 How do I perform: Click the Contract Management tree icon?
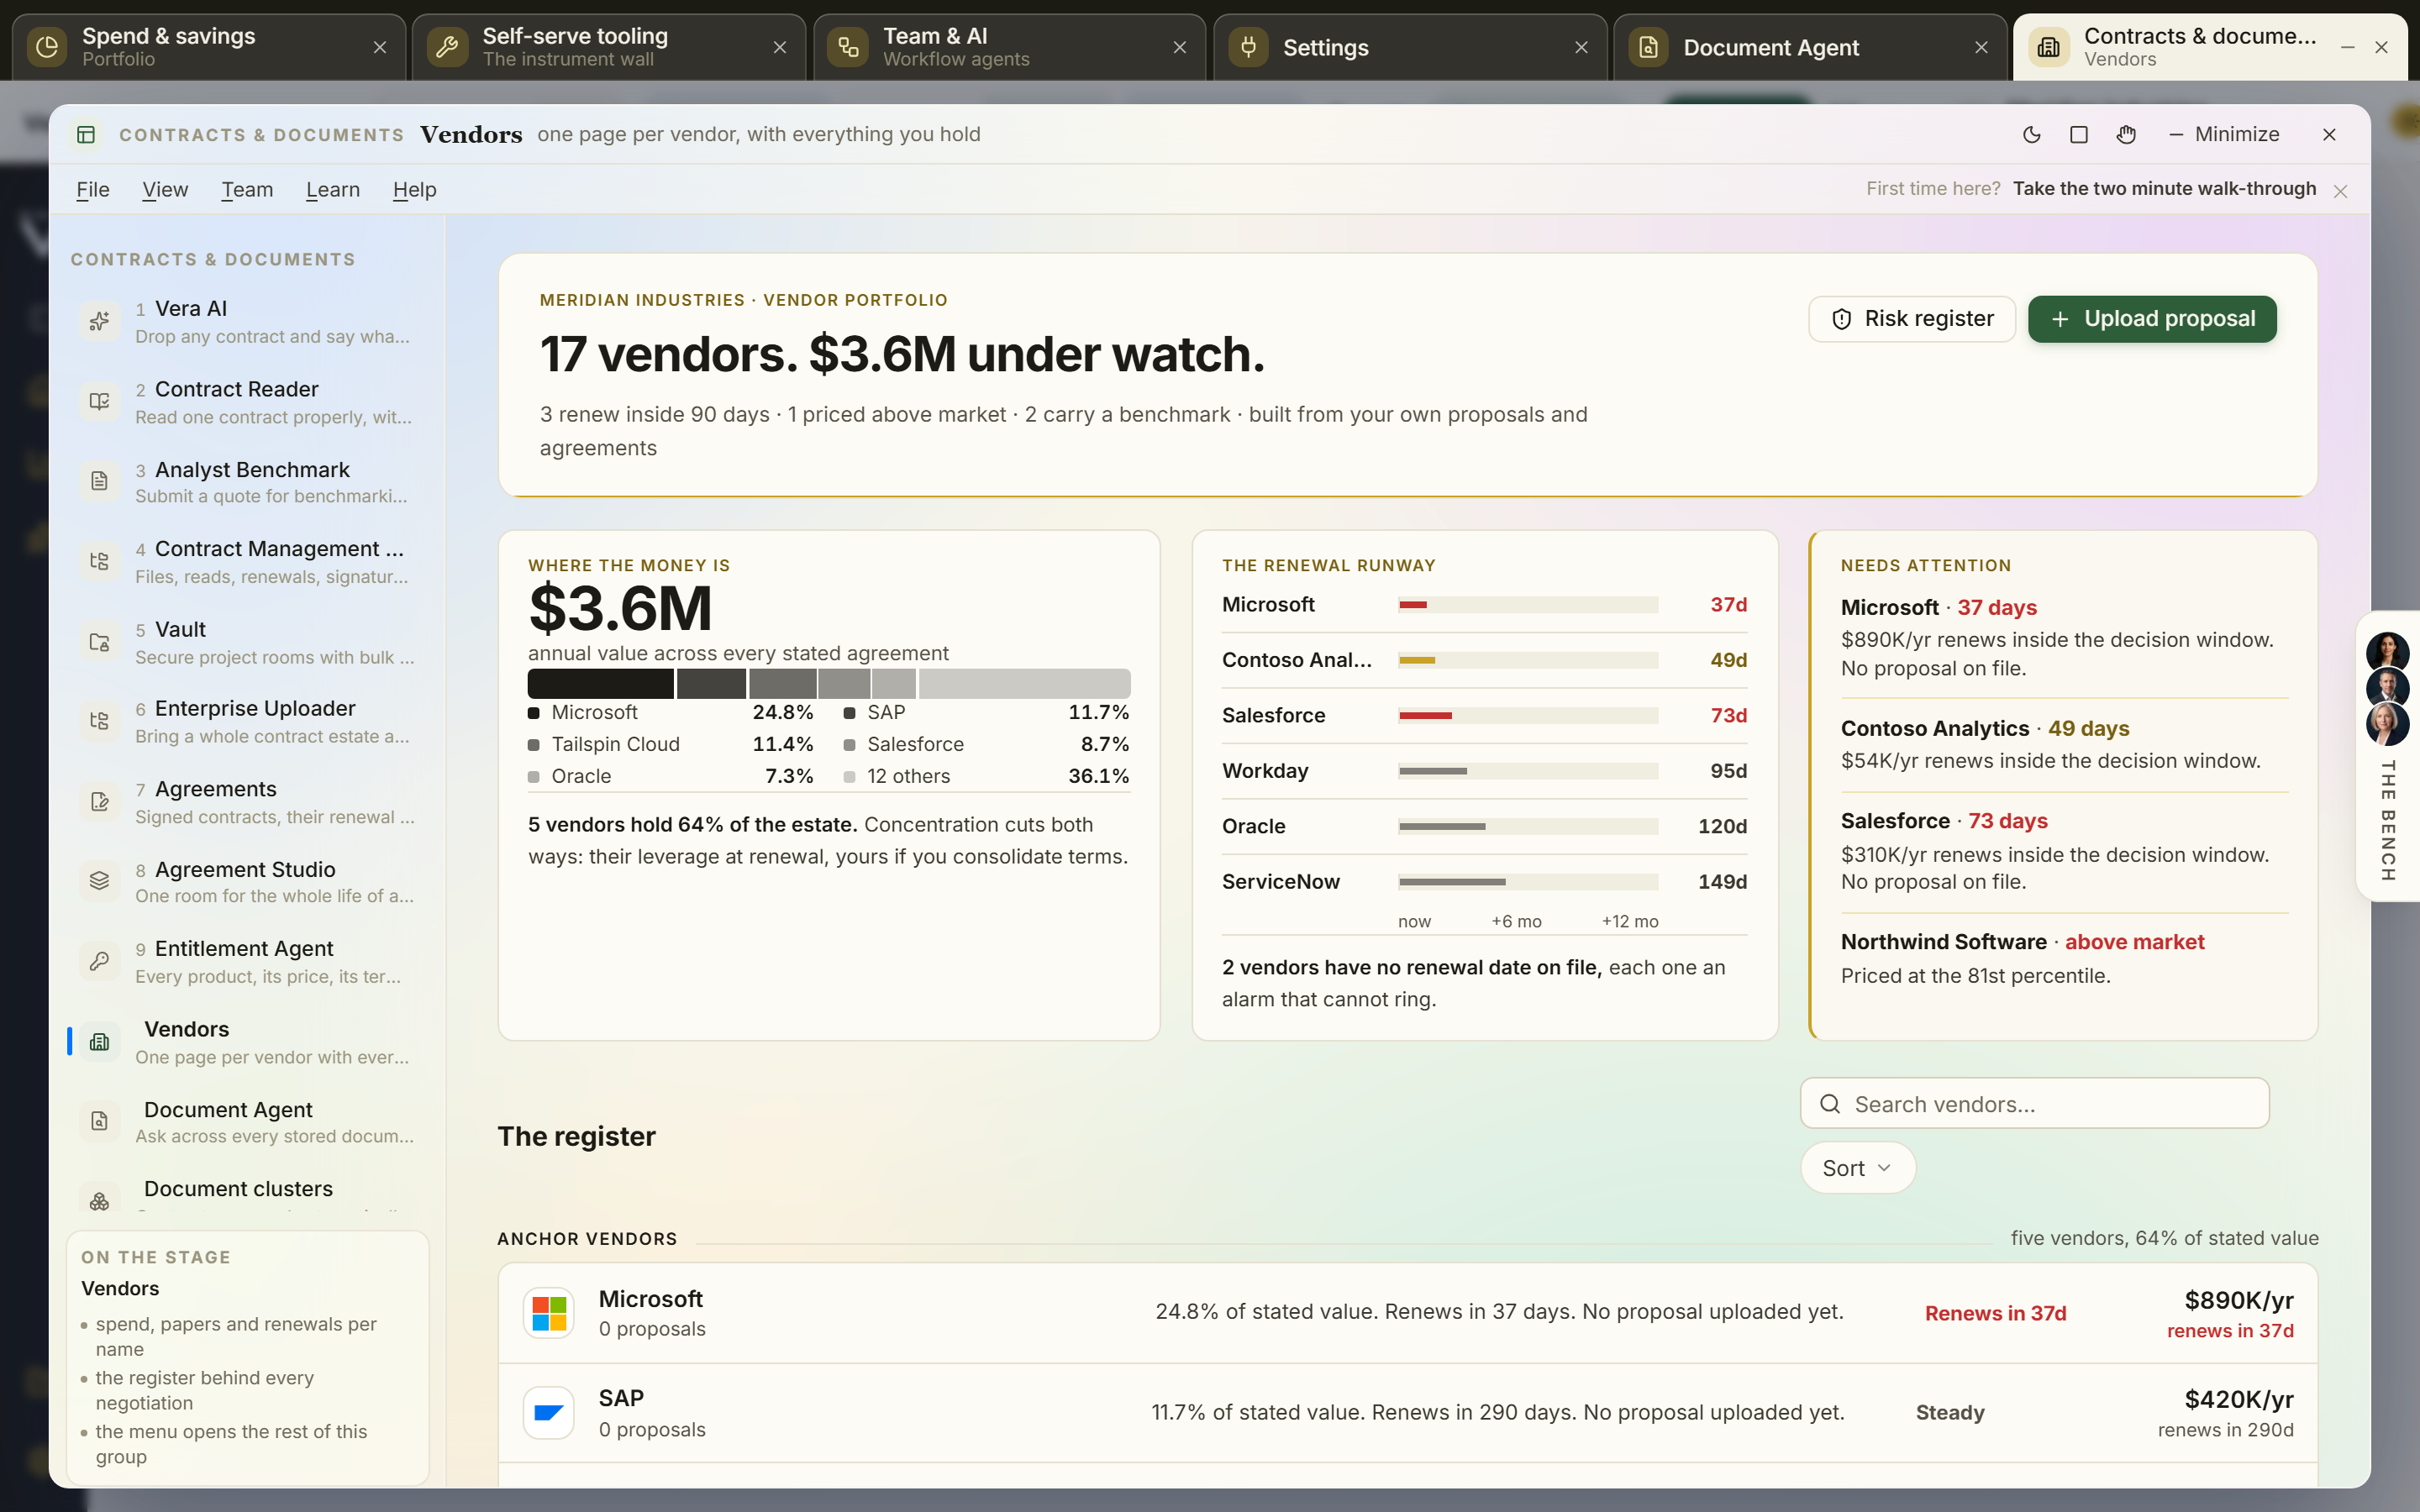[x=99, y=561]
